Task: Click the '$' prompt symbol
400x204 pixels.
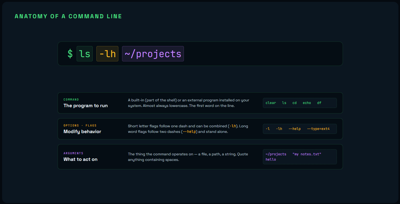Action: [x=70, y=54]
